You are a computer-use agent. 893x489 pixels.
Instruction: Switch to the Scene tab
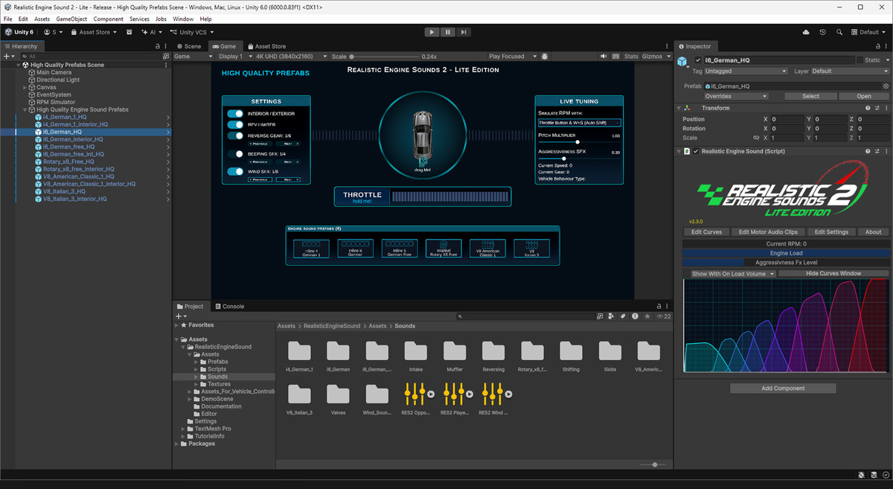[189, 46]
